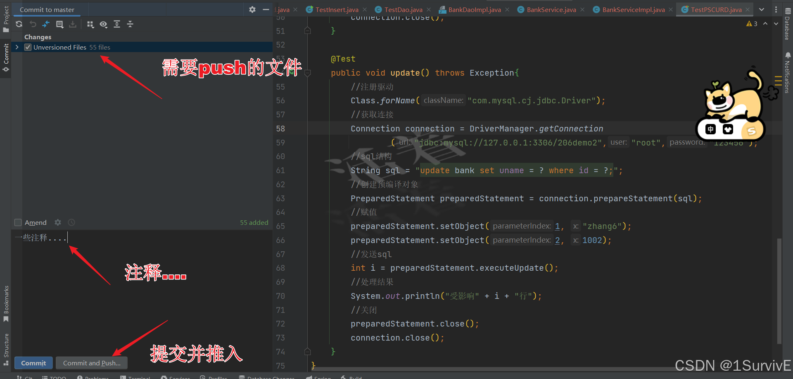Viewport: 793px width, 379px height.
Task: Click run test gutter icon for update()
Action: pyautogui.click(x=292, y=72)
